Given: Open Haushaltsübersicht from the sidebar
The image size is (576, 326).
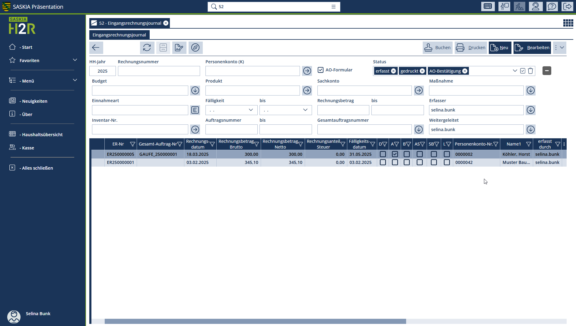Looking at the screenshot, I should click(42, 134).
